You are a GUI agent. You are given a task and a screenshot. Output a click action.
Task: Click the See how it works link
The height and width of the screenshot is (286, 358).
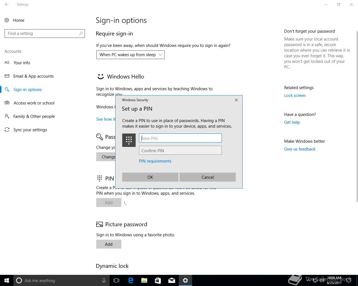pyautogui.click(x=106, y=119)
